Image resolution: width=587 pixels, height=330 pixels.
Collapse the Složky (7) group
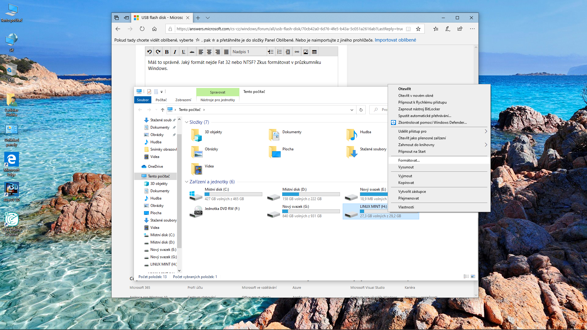click(x=186, y=122)
